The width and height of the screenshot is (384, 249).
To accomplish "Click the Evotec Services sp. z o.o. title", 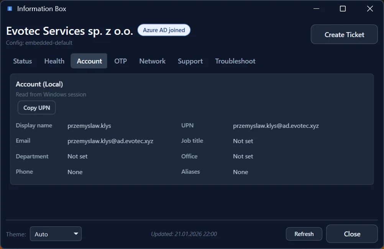I will coord(69,31).
